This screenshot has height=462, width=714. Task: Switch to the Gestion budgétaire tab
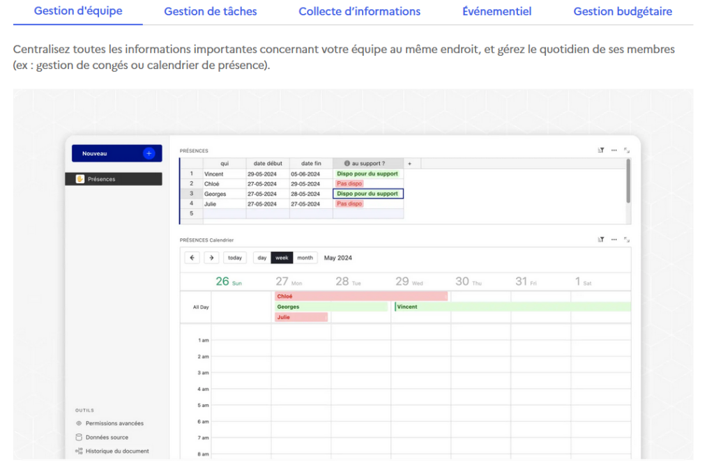622,12
